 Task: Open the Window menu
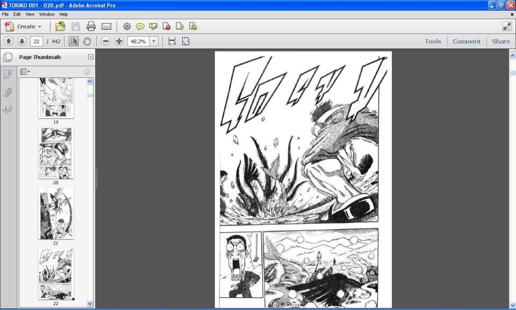(x=47, y=14)
